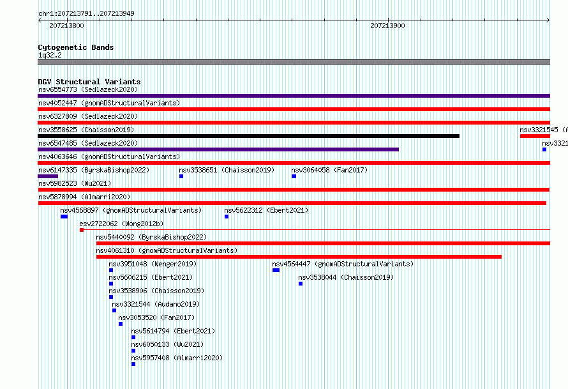Click the red bar under nsv4052447
This screenshot has width=568, height=389.
[294, 109]
